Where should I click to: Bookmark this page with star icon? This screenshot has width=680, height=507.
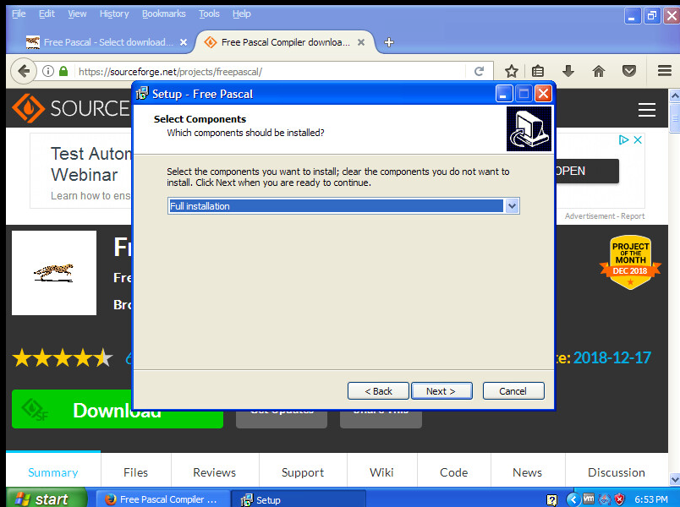512,71
